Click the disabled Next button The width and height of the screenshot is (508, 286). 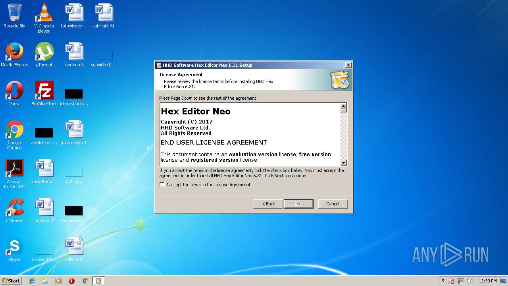[298, 204]
